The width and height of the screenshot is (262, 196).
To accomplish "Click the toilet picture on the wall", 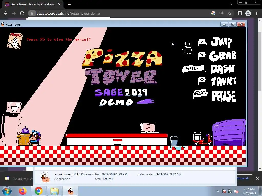I will (x=14, y=107).
